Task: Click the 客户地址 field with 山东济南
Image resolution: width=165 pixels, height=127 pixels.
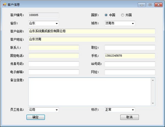Action: (x=92, y=40)
